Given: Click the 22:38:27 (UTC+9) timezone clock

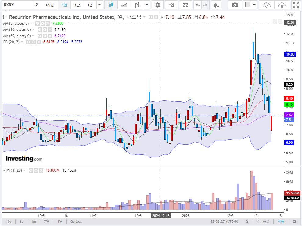Looking at the screenshot, I should coord(224,221).
